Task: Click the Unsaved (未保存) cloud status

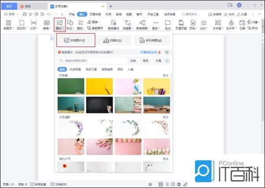Action: [215, 15]
